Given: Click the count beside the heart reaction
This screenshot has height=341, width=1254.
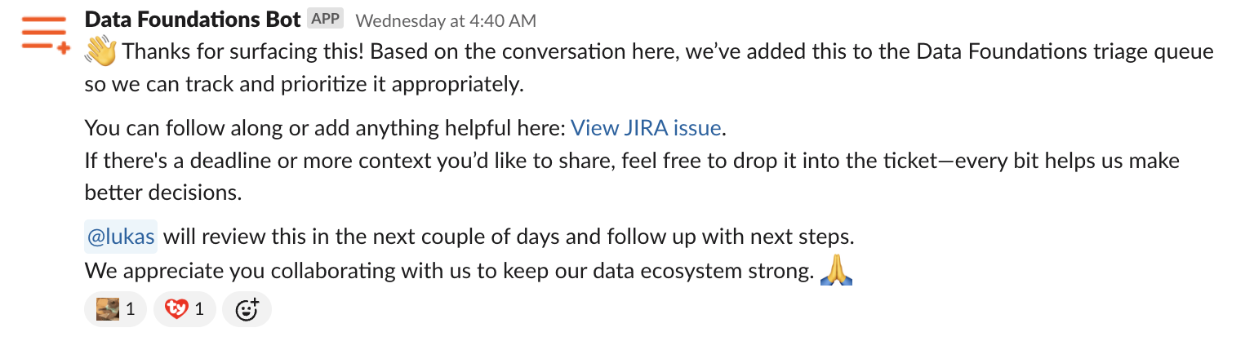Looking at the screenshot, I should (x=199, y=310).
